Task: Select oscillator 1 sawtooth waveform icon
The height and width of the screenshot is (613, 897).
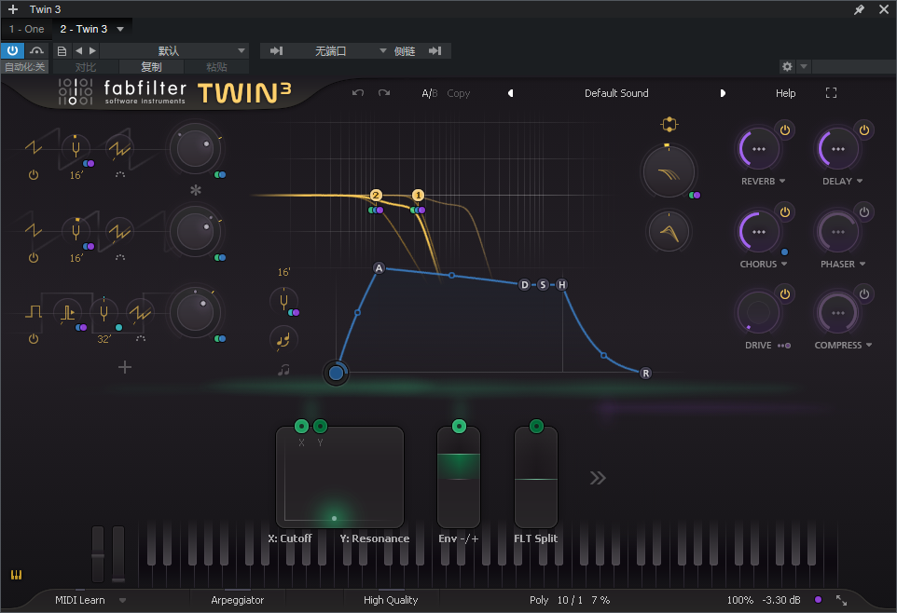Action: [34, 147]
